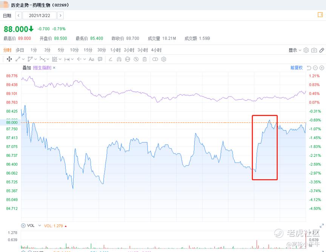The width and height of the screenshot is (326, 252).
Task: Open drawing mode with pencil icon
Action: [321, 50]
